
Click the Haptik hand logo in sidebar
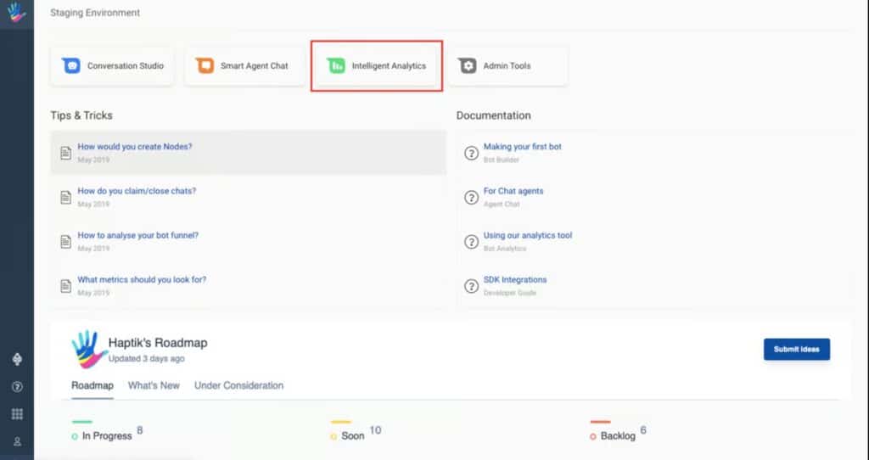click(x=17, y=13)
